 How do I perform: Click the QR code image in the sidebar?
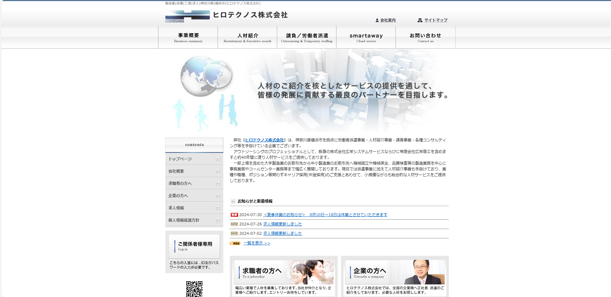click(194, 289)
